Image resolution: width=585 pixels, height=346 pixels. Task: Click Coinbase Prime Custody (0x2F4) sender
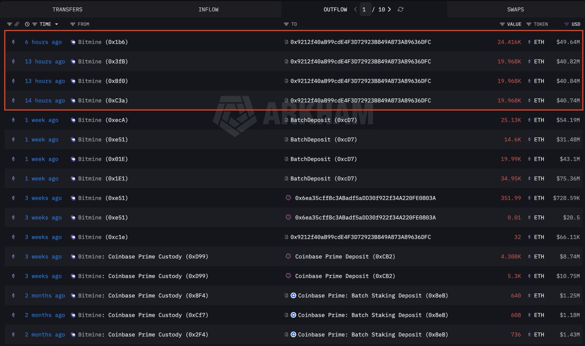coord(143,334)
